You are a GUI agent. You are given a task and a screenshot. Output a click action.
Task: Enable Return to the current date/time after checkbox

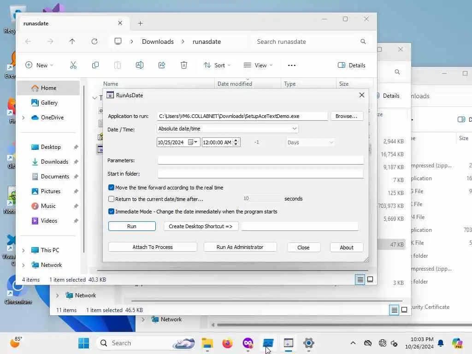[111, 199]
